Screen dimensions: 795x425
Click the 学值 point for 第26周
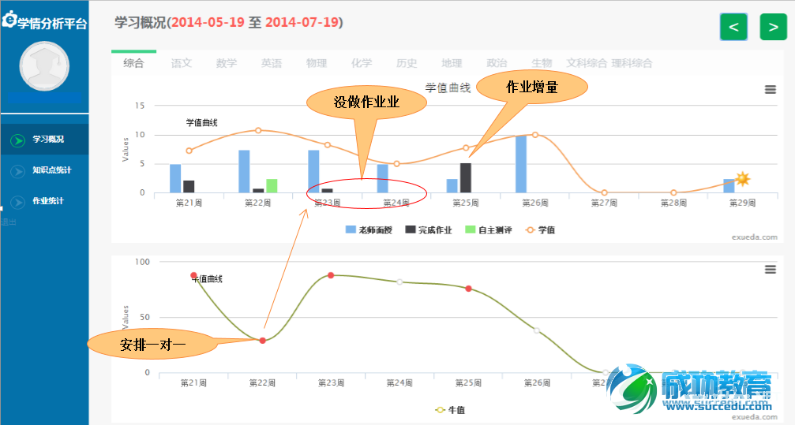point(535,135)
